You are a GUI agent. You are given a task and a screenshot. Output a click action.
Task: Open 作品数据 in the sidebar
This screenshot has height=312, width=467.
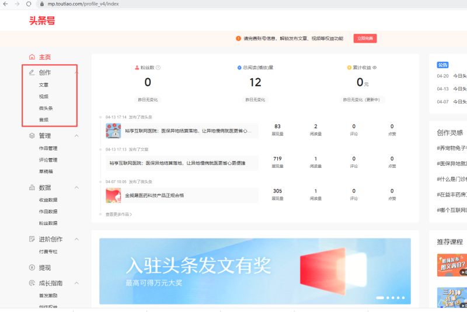tap(48, 212)
